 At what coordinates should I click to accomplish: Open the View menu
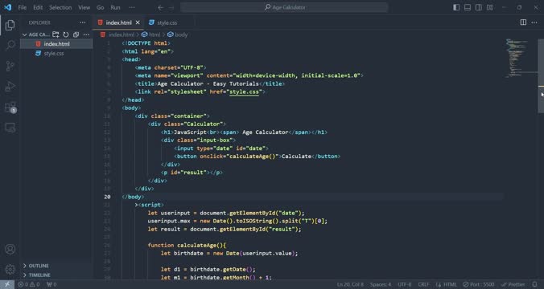click(84, 7)
